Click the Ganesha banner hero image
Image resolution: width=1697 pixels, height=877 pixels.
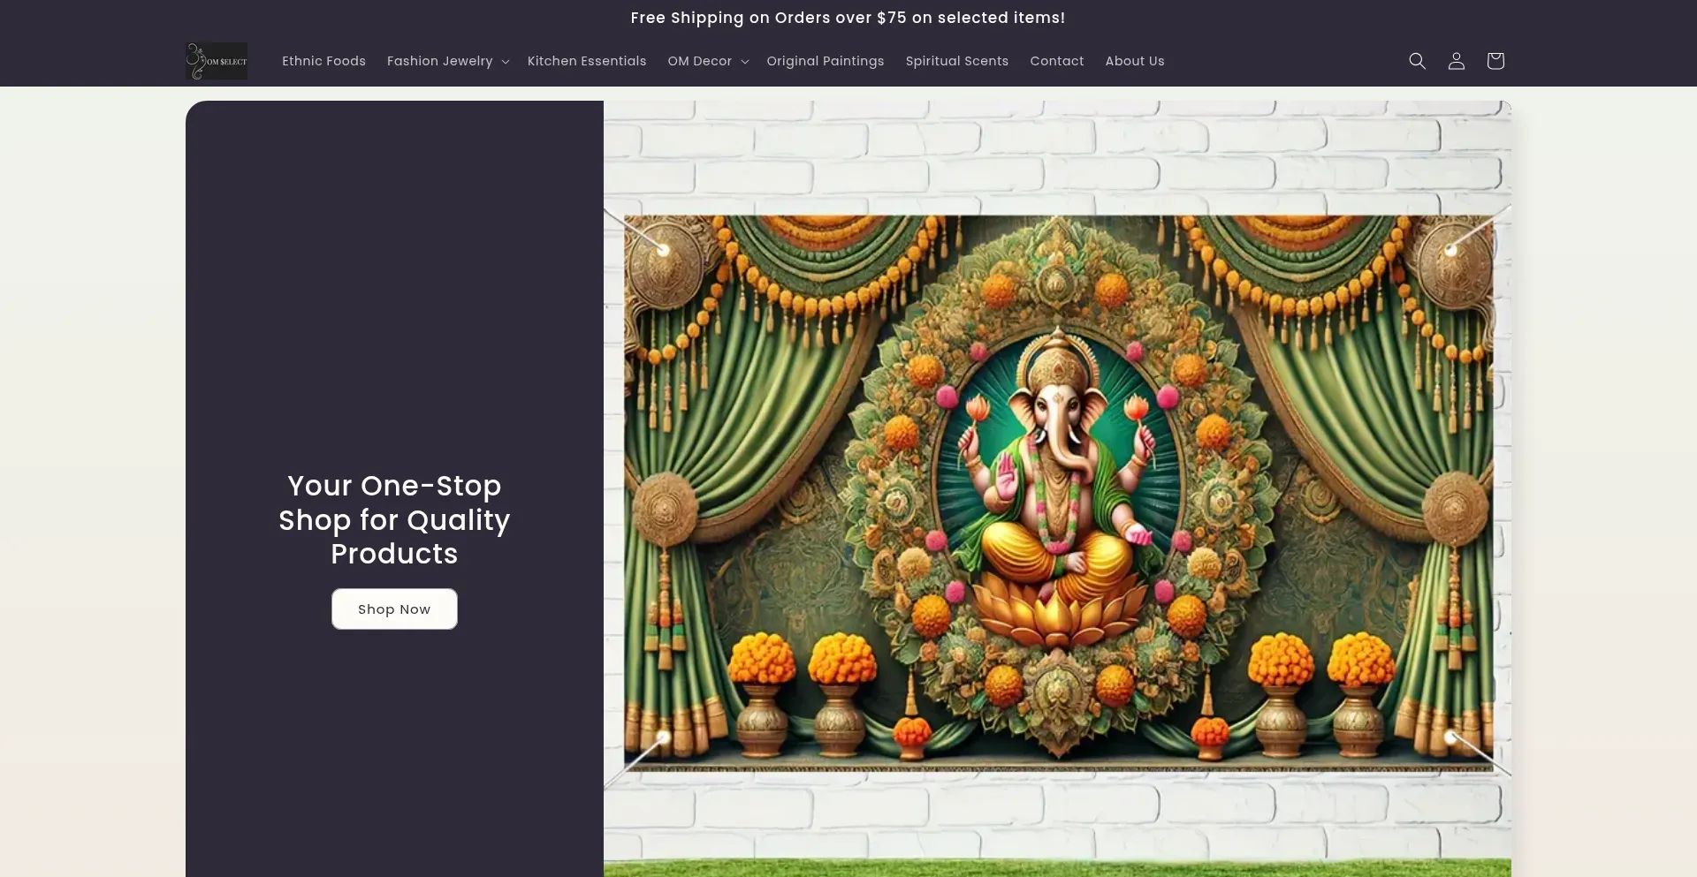pyautogui.click(x=1057, y=488)
